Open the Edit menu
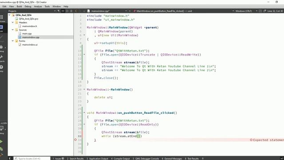This screenshot has width=284, height=160. tap(4, 6)
